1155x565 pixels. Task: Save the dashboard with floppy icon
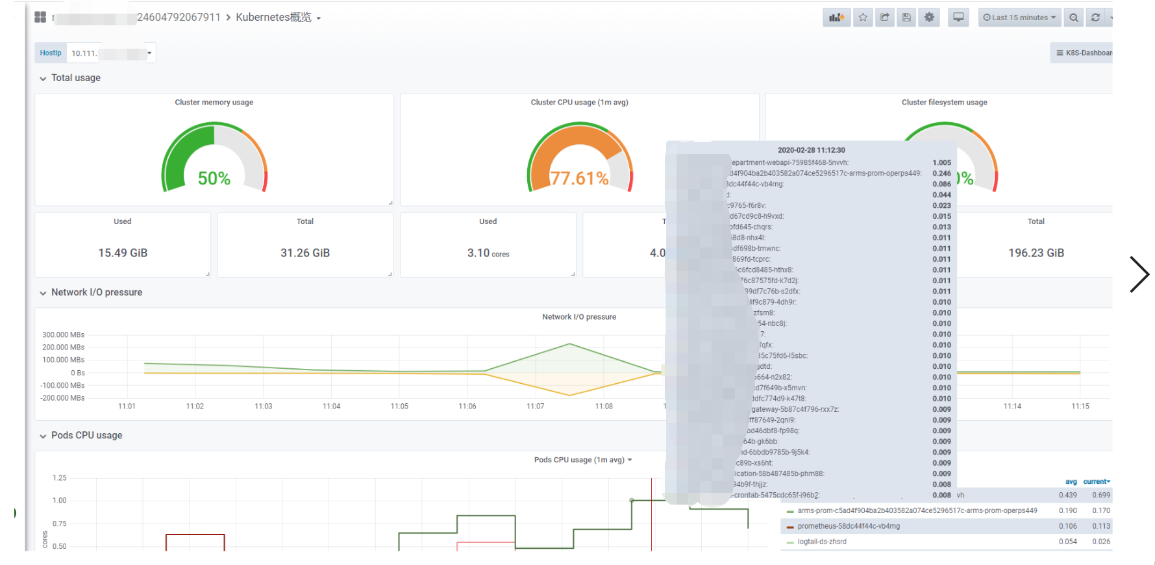(x=906, y=18)
